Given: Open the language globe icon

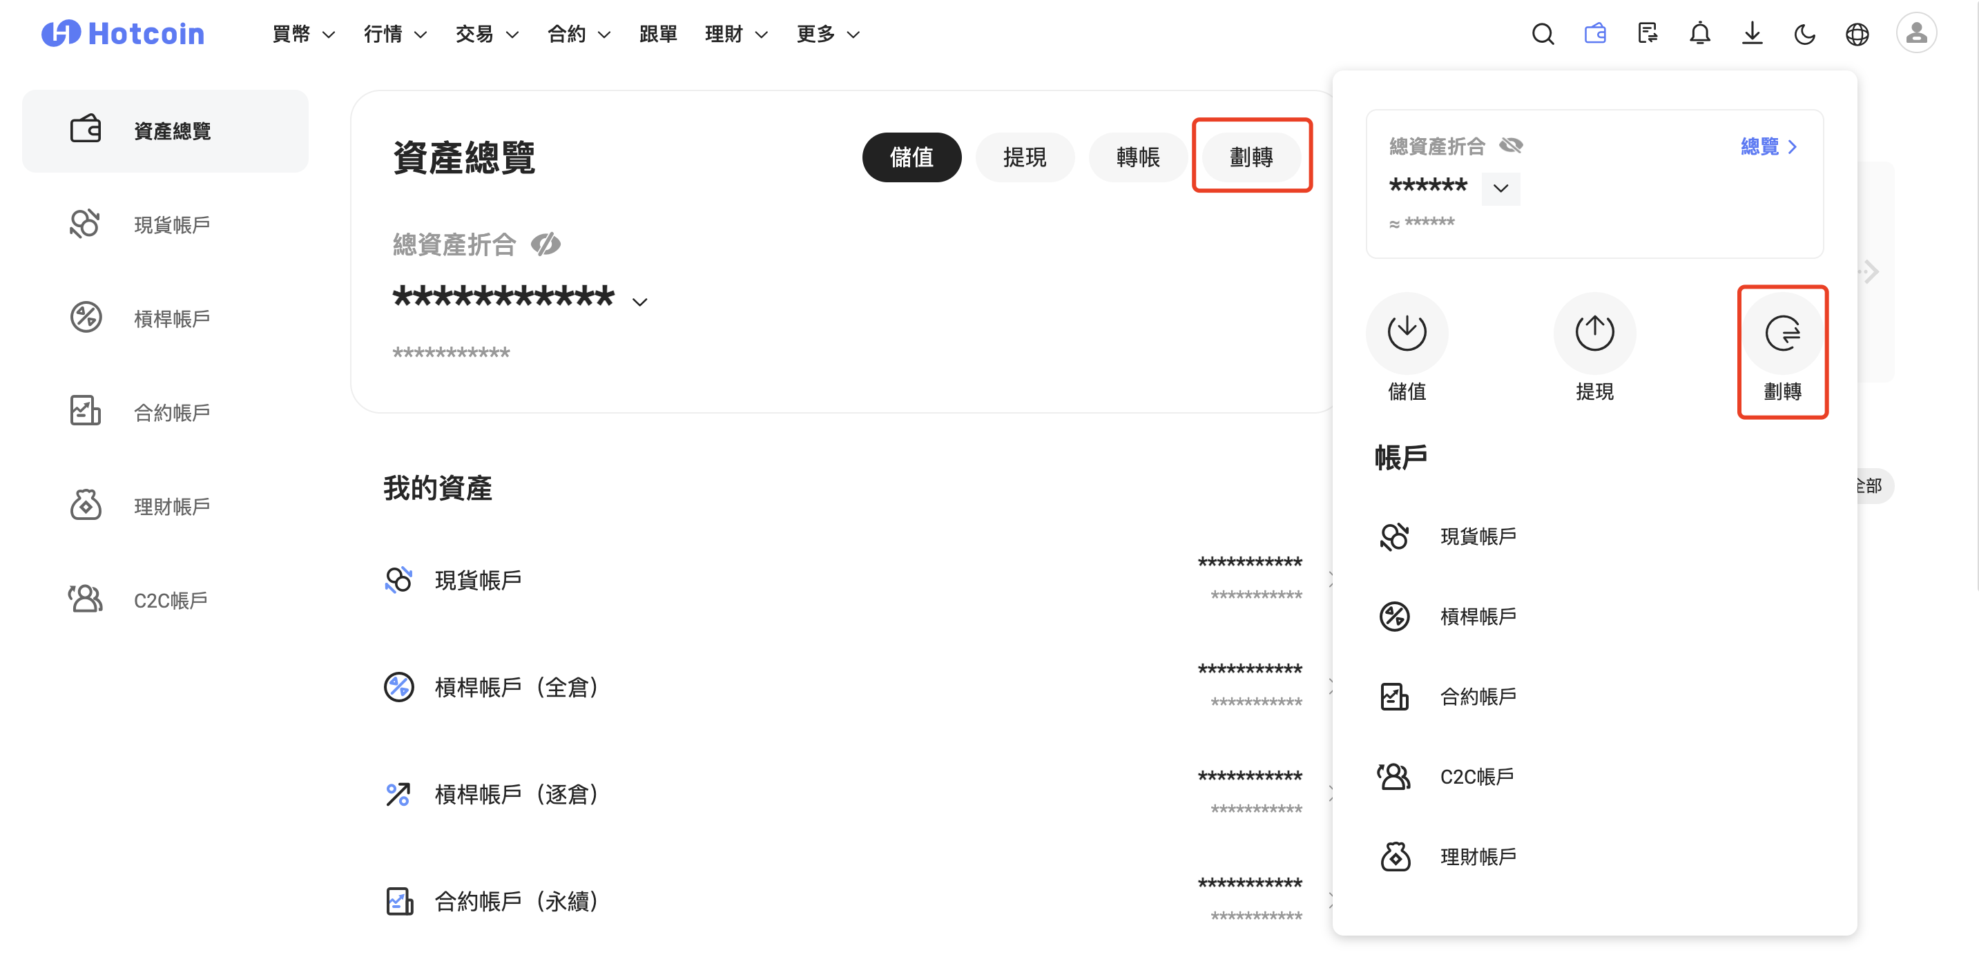Looking at the screenshot, I should click(x=1856, y=34).
